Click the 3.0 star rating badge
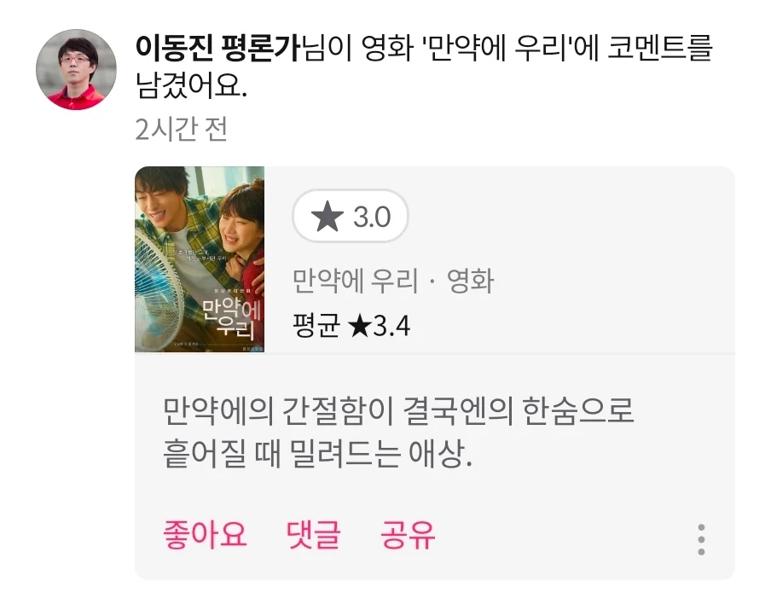 click(x=350, y=216)
